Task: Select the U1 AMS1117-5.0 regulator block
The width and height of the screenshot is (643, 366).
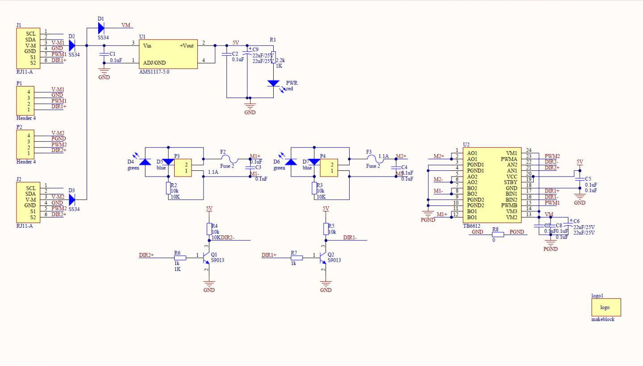Action: pyautogui.click(x=168, y=54)
